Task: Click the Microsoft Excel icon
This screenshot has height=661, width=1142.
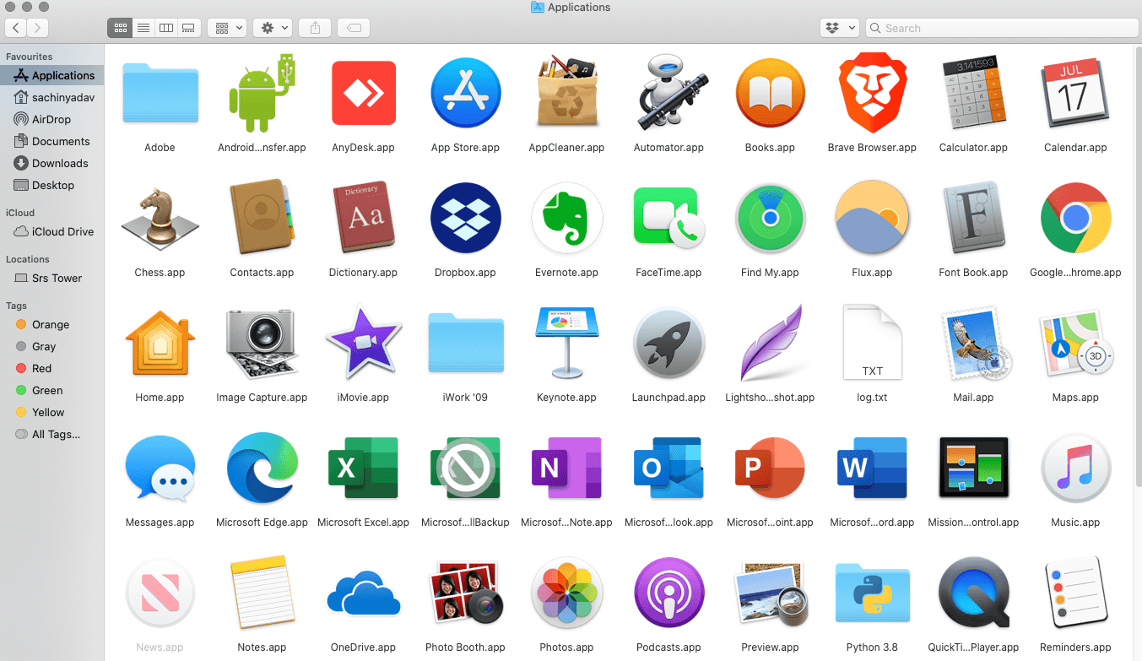Action: tap(364, 468)
